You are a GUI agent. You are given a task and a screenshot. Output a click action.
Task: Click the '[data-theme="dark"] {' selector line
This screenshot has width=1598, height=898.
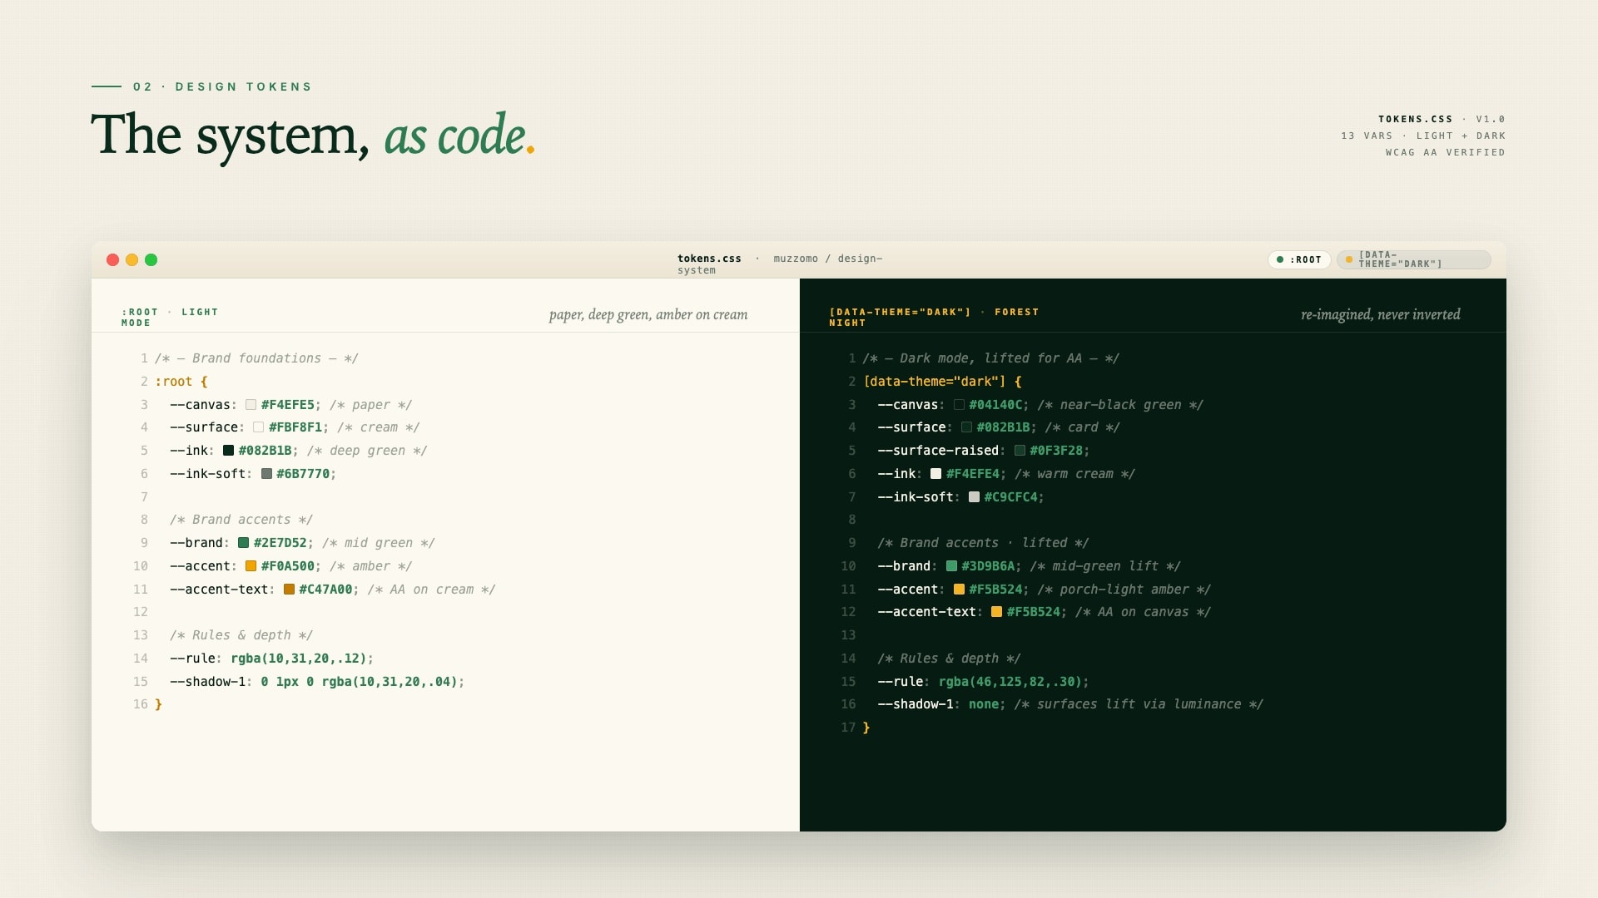[x=942, y=382]
